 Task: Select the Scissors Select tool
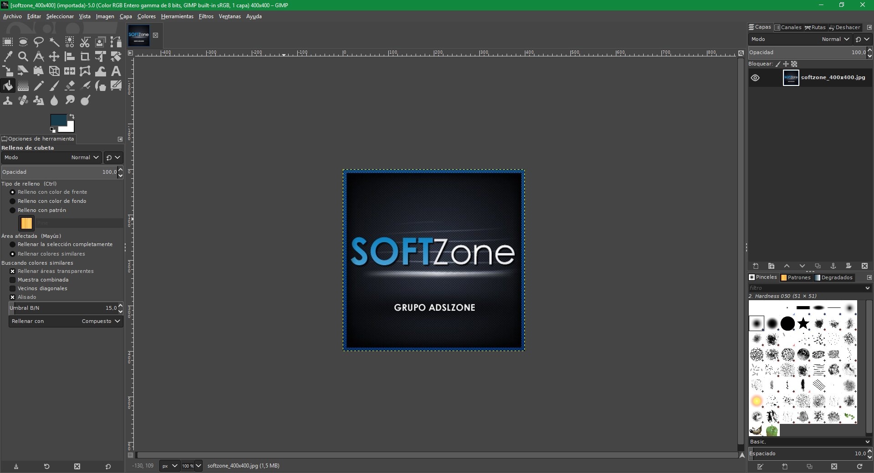point(85,42)
